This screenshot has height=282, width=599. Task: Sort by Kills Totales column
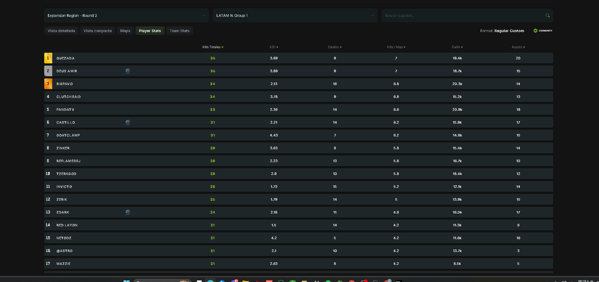(213, 47)
